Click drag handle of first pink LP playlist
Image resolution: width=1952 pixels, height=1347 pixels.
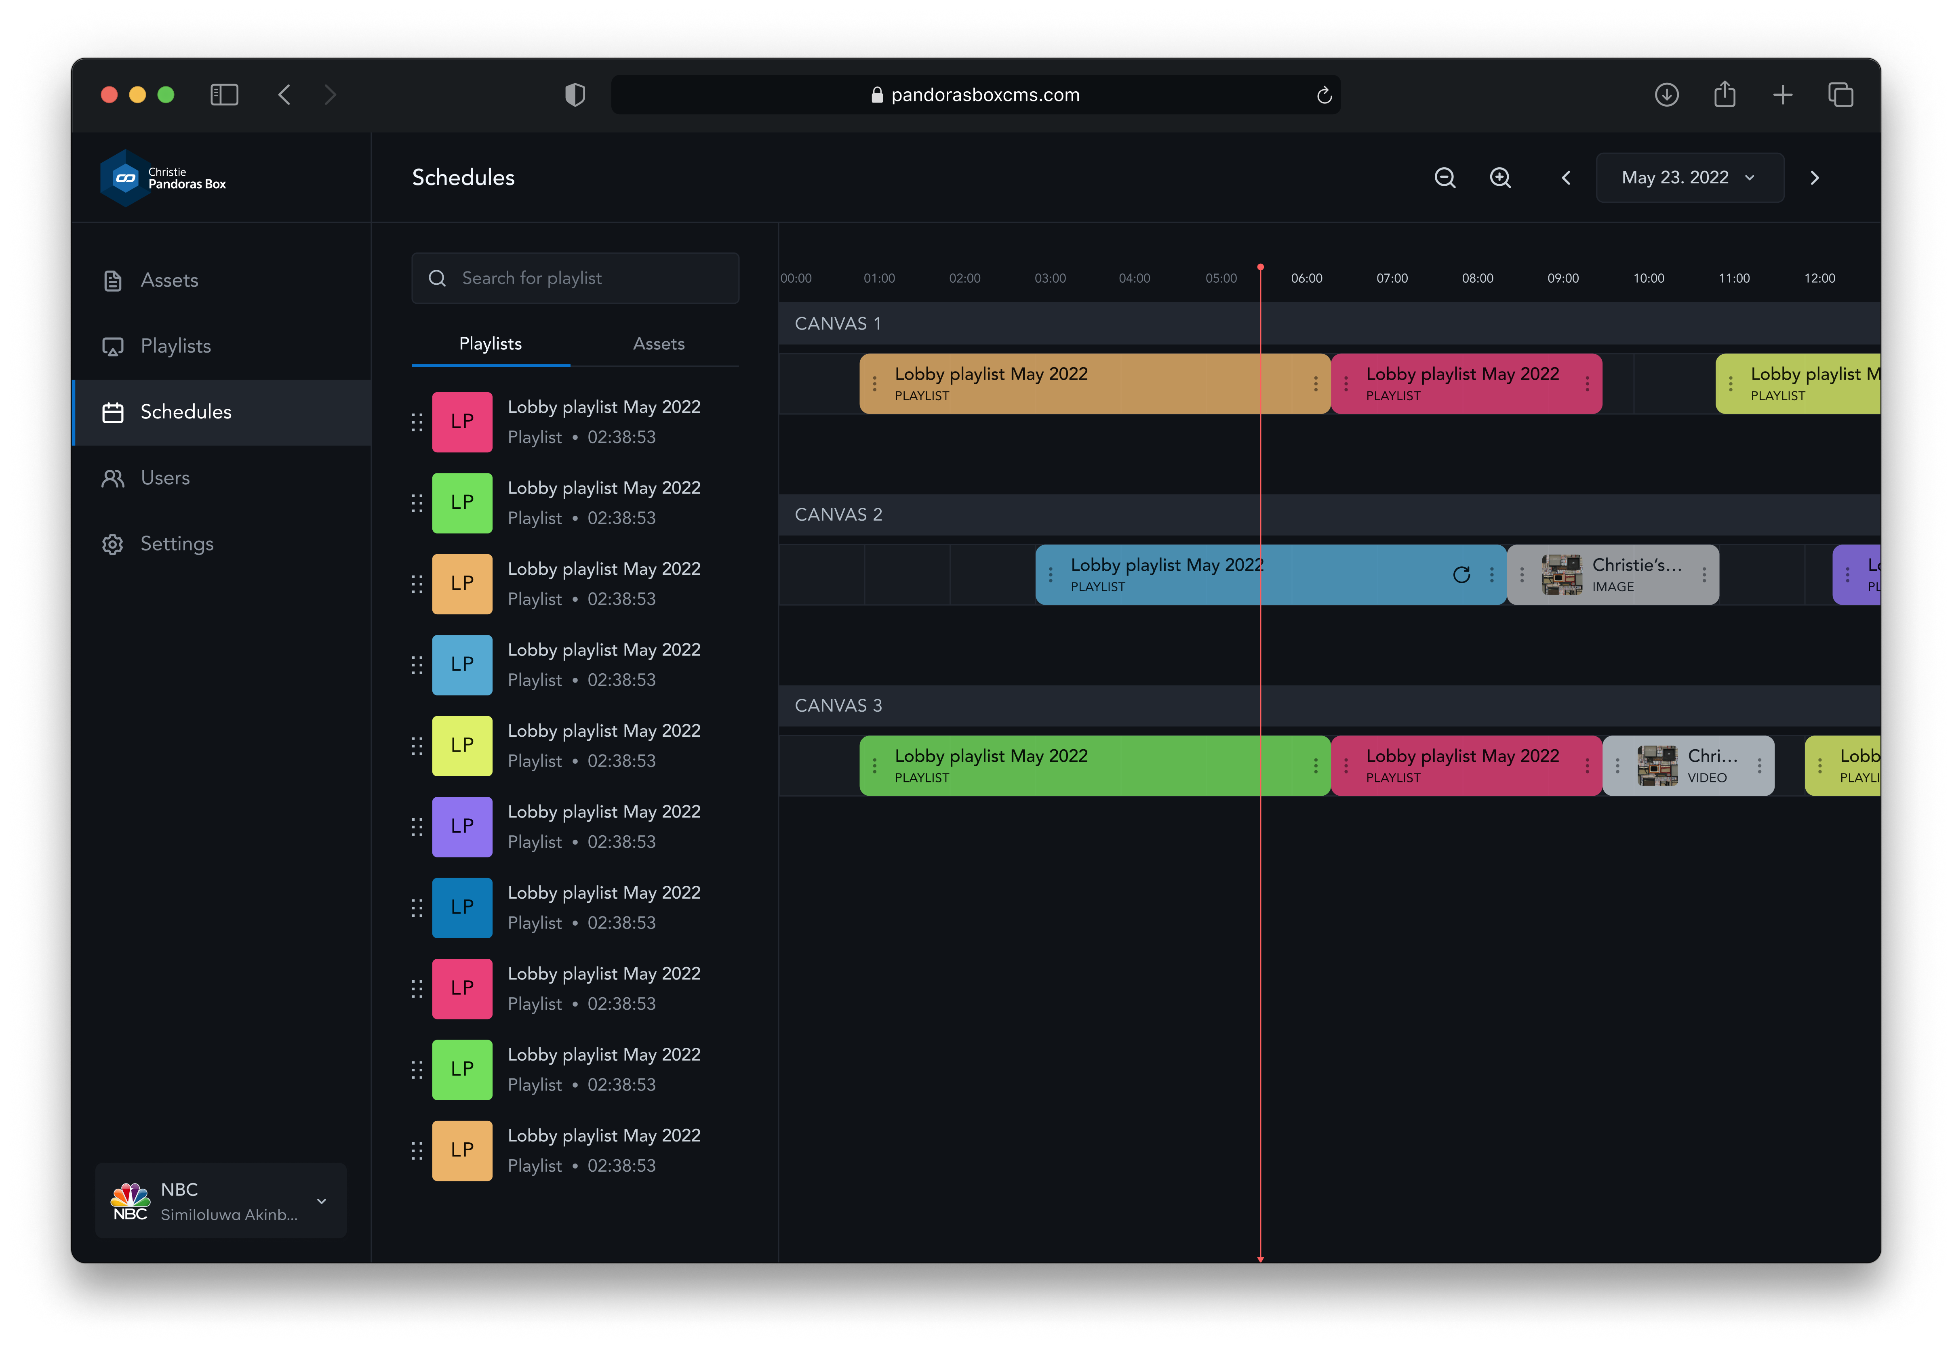[x=417, y=422]
